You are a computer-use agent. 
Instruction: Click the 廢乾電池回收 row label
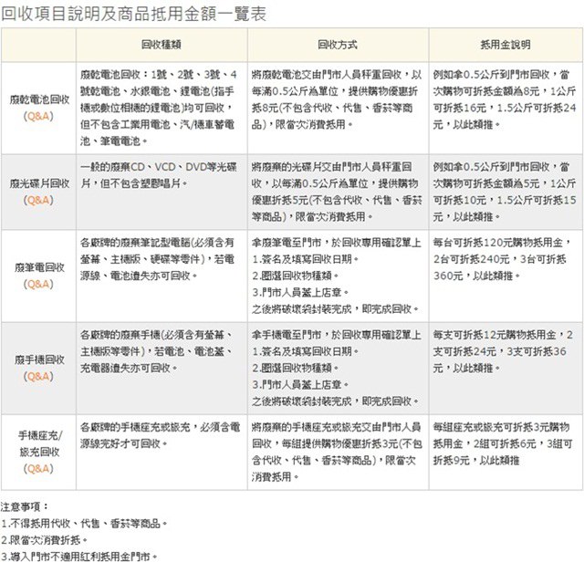pos(39,99)
